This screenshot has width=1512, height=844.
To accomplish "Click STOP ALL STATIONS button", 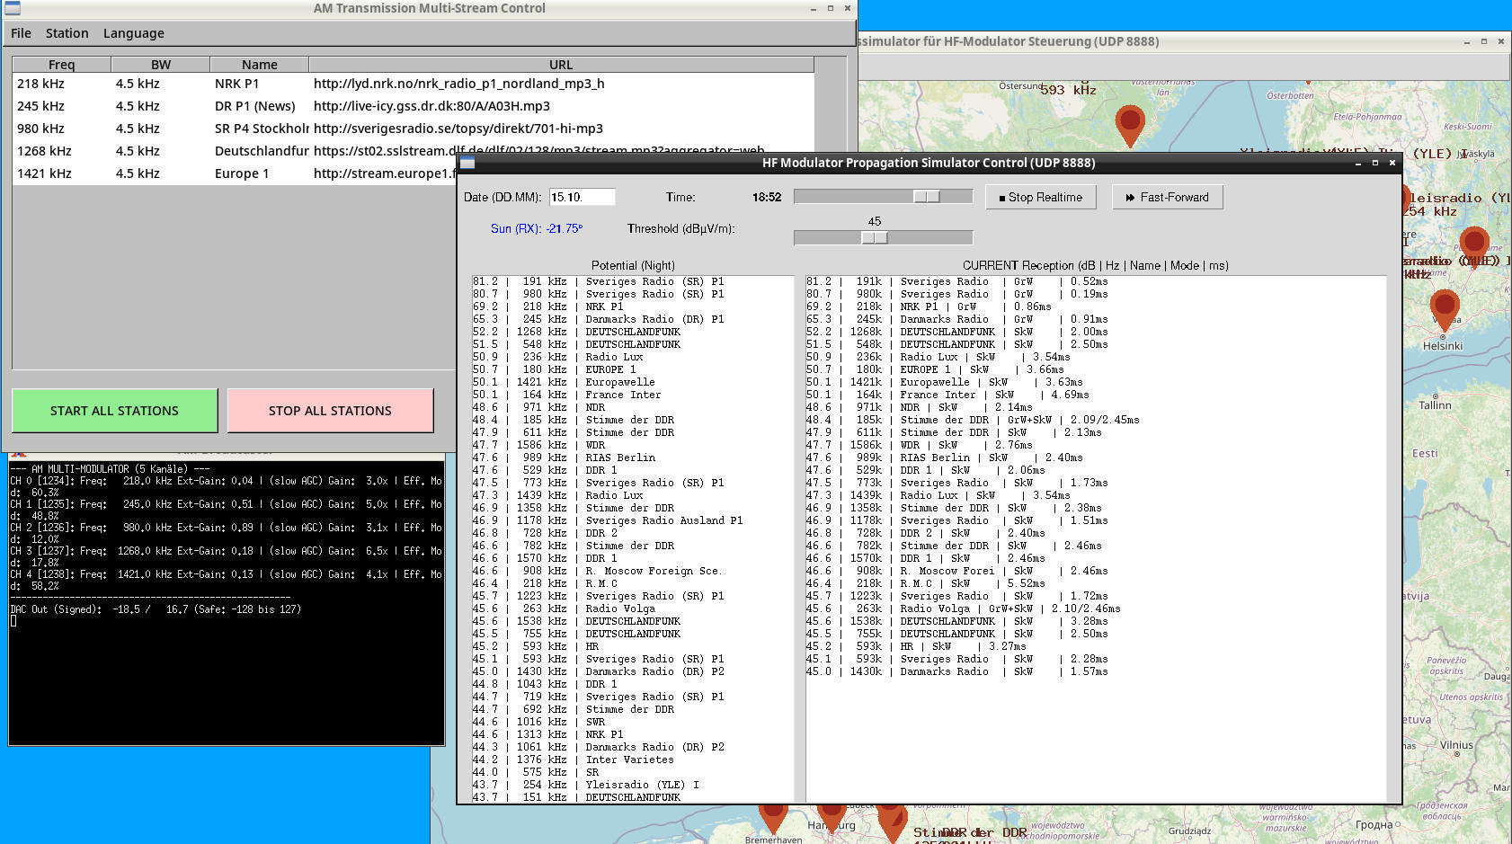I will click(x=331, y=411).
